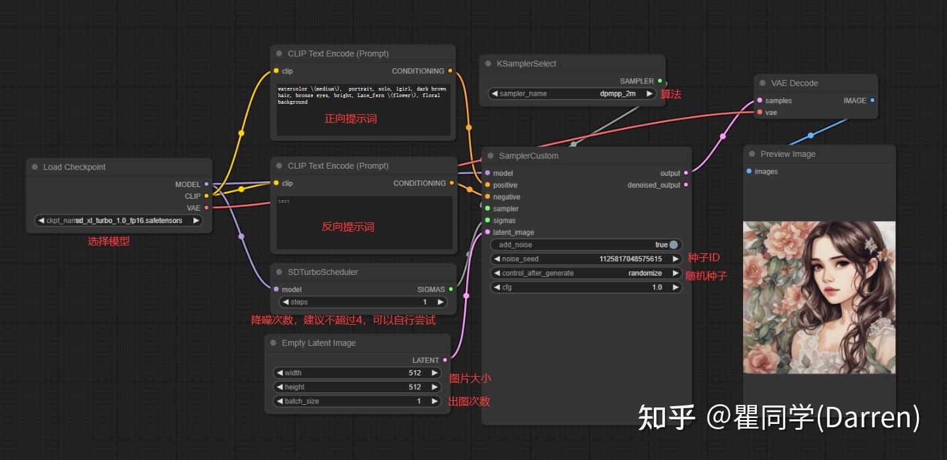
Task: Click the latent_image input socket on SamplerCustom
Action: 487,232
